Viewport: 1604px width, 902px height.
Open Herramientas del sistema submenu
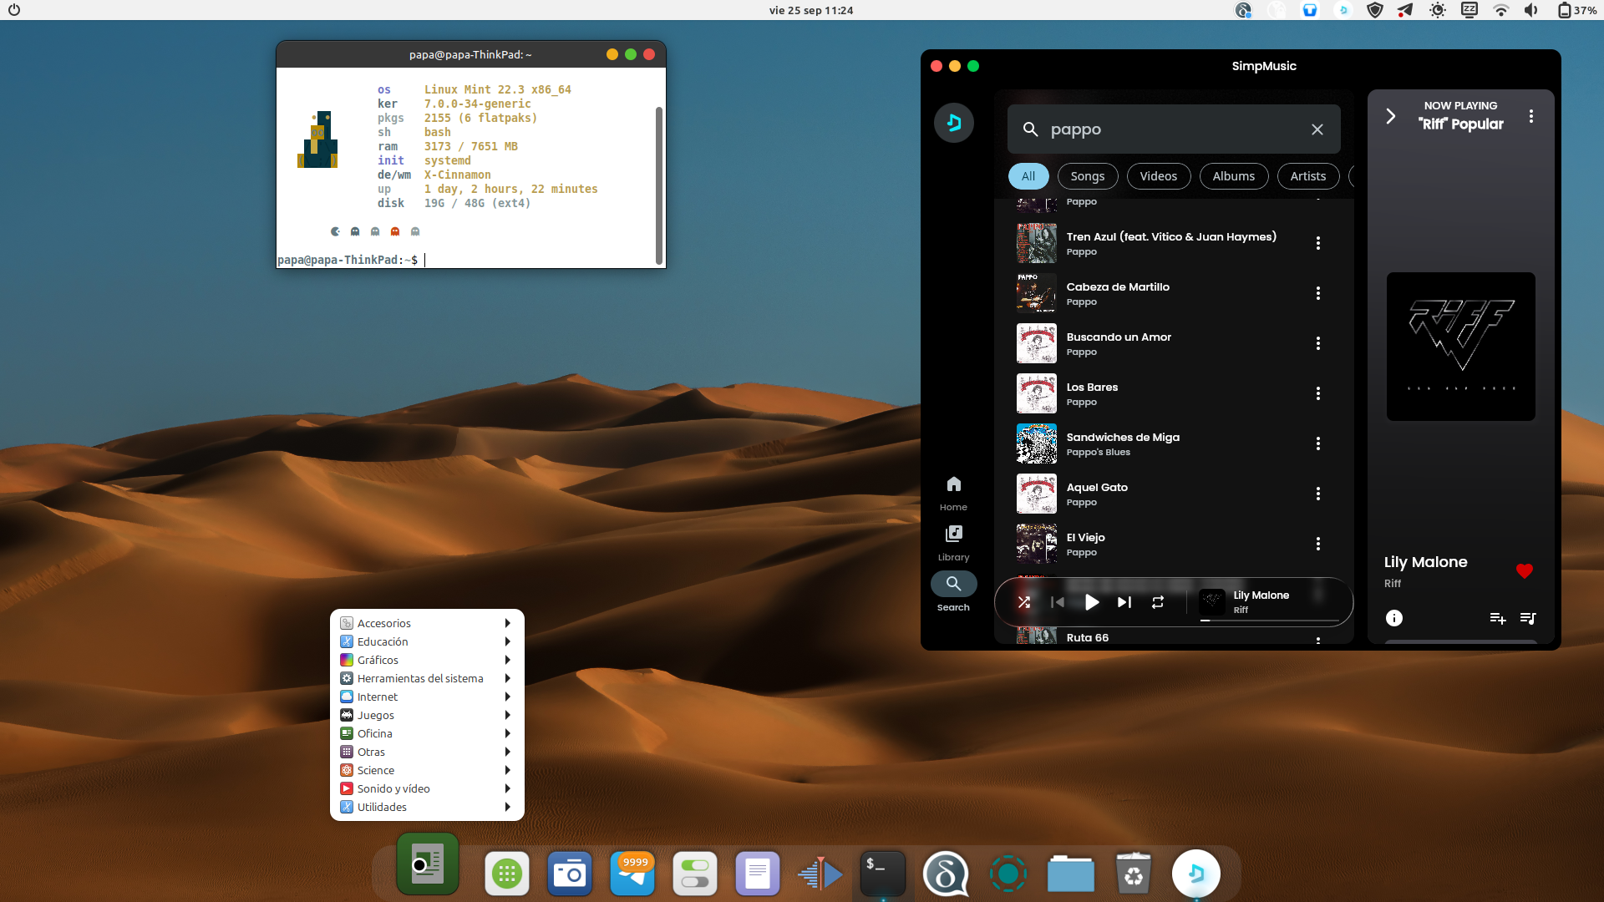(x=427, y=678)
